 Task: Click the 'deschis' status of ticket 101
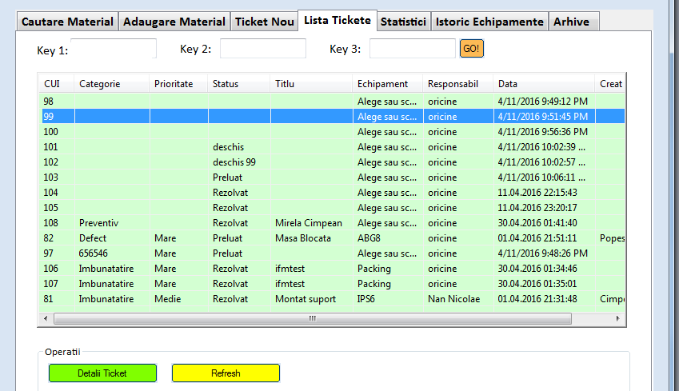[x=228, y=147]
